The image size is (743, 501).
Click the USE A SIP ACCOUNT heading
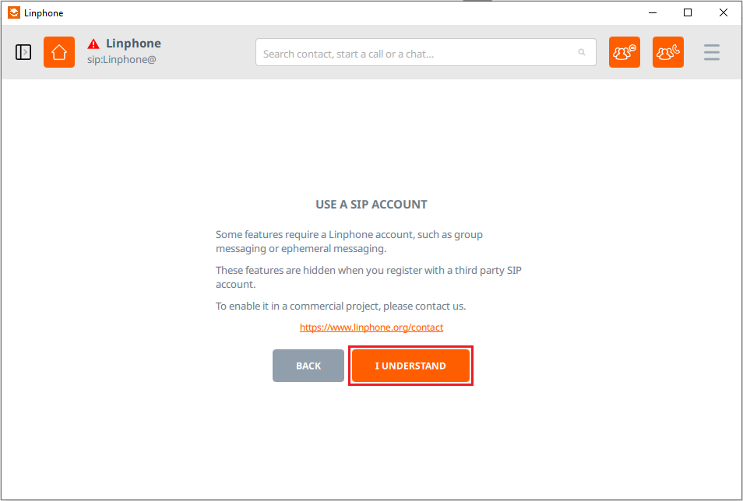[x=371, y=205]
